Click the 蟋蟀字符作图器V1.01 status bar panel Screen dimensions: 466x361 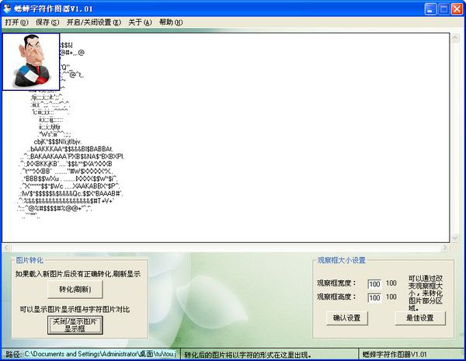coord(410,354)
